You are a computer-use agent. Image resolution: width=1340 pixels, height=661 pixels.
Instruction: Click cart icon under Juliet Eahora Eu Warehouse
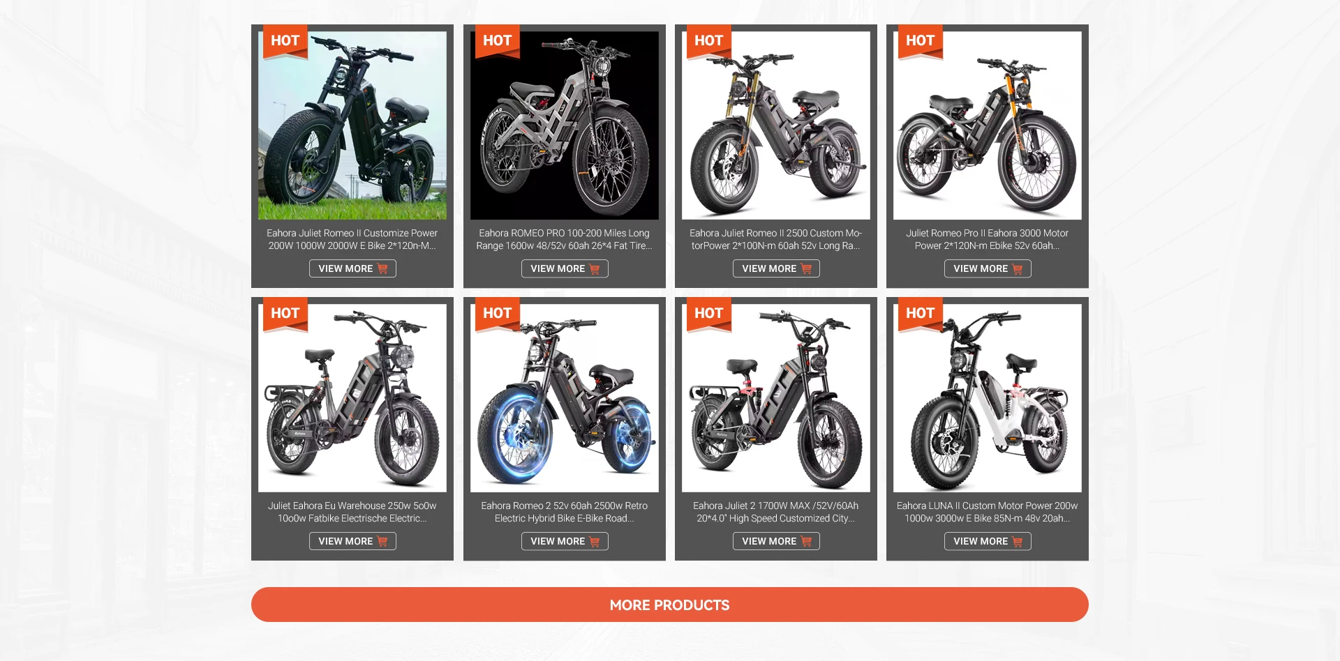382,541
